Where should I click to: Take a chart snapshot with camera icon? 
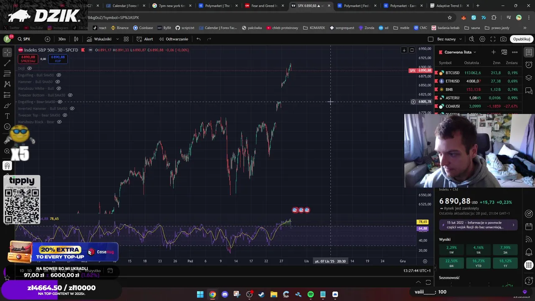(503, 39)
